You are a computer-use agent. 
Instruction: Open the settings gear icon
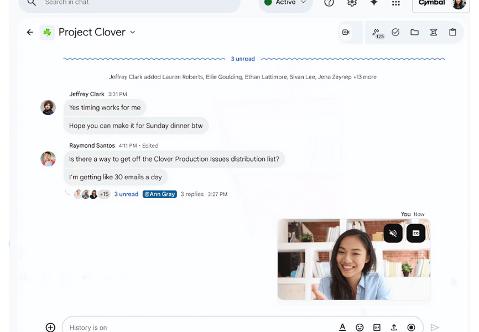point(352,3)
